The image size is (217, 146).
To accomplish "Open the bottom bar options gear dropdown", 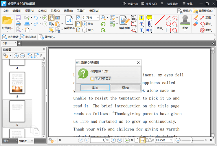I will pos(56,140).
